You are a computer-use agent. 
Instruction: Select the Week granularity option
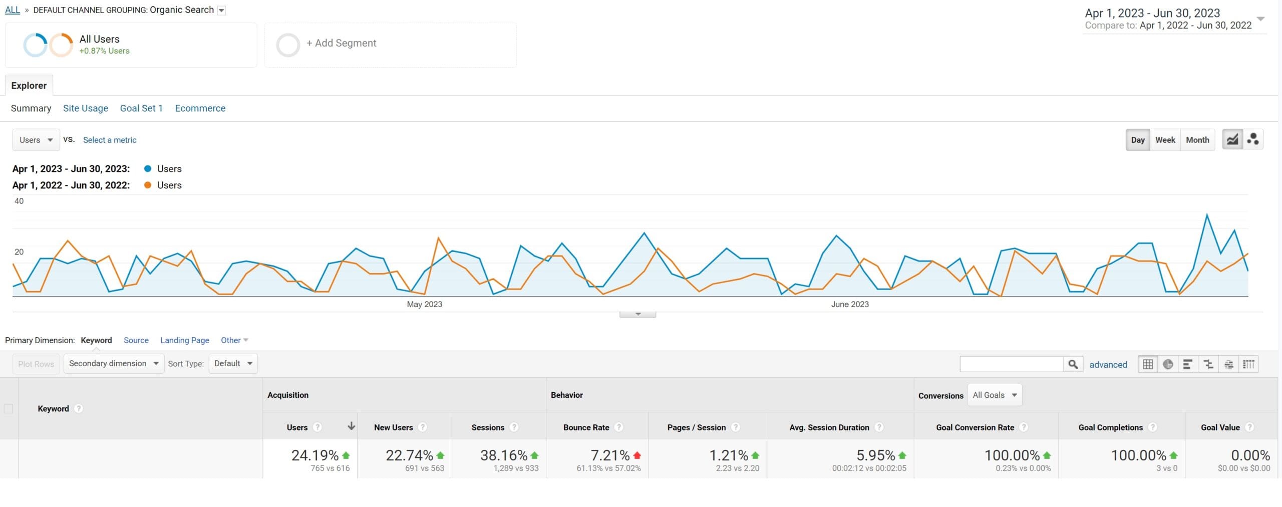pos(1165,140)
